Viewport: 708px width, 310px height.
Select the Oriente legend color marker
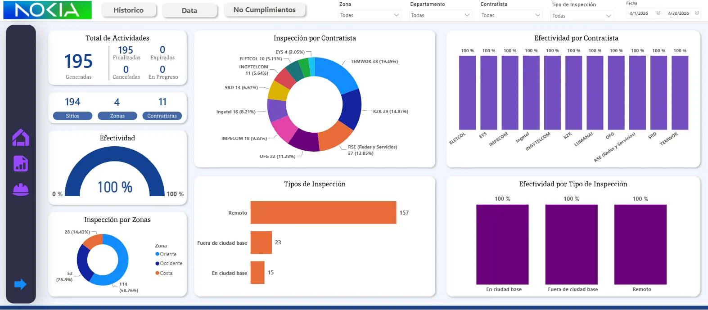pyautogui.click(x=158, y=254)
